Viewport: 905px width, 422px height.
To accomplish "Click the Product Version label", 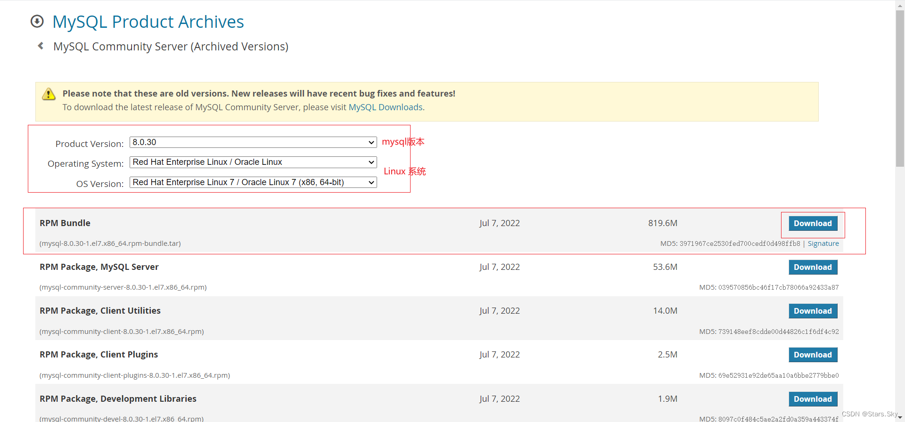I will (x=90, y=144).
